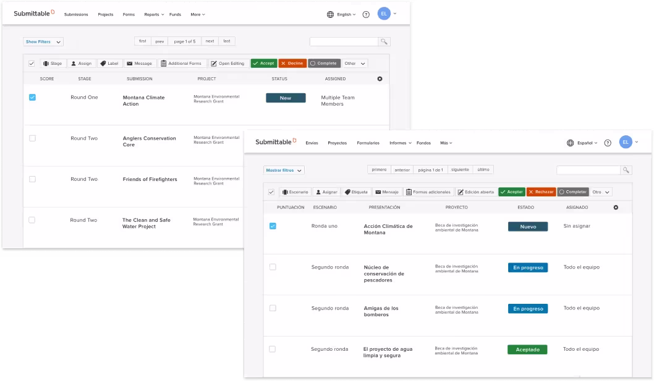The width and height of the screenshot is (654, 381).
Task: Click EL avatar in English window
Action: pos(384,14)
